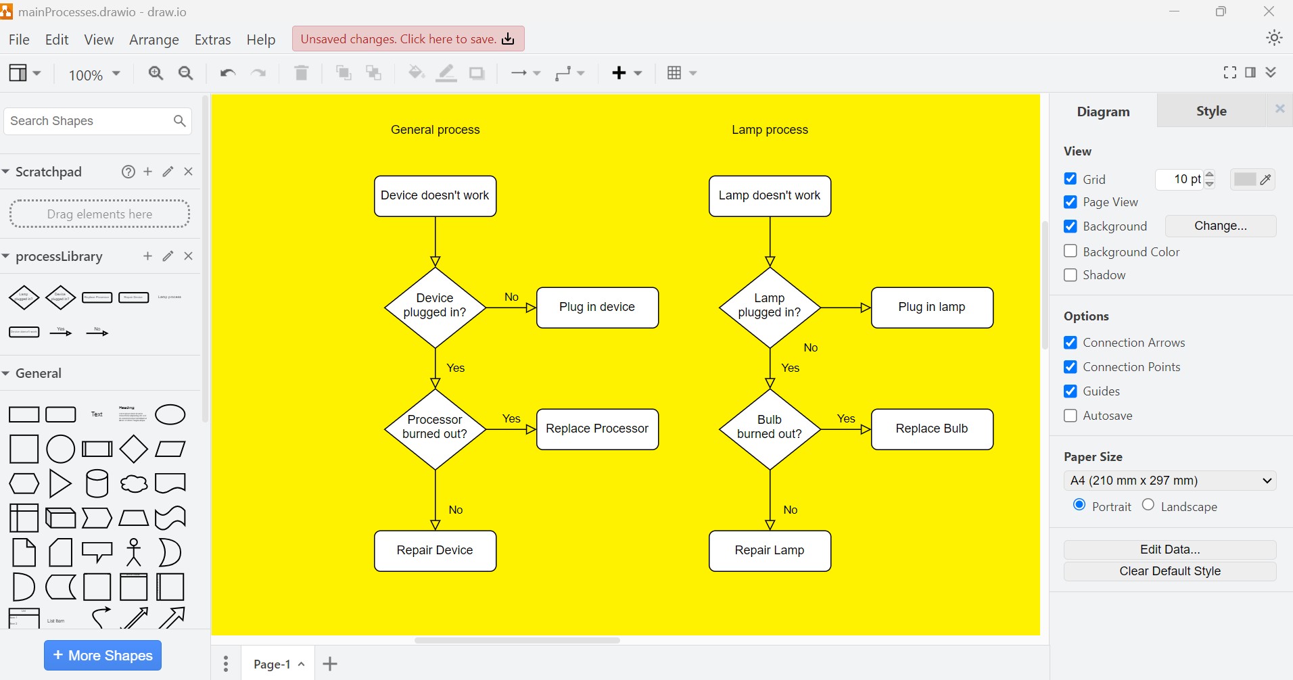Viewport: 1293px width, 680px height.
Task: Open the Fullscreen icon in the right panel
Action: (1229, 72)
